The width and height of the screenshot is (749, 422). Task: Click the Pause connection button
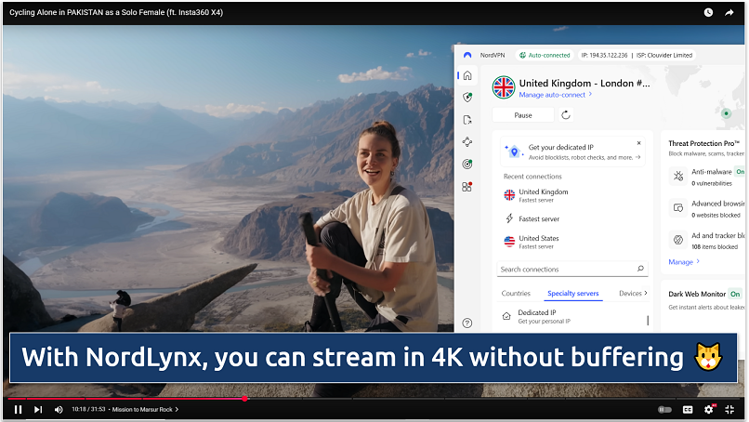point(523,115)
